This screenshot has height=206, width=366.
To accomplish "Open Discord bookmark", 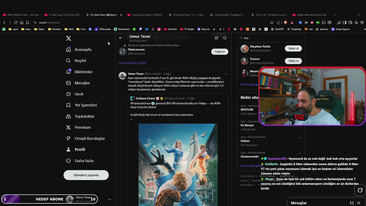I will coord(203,29).
